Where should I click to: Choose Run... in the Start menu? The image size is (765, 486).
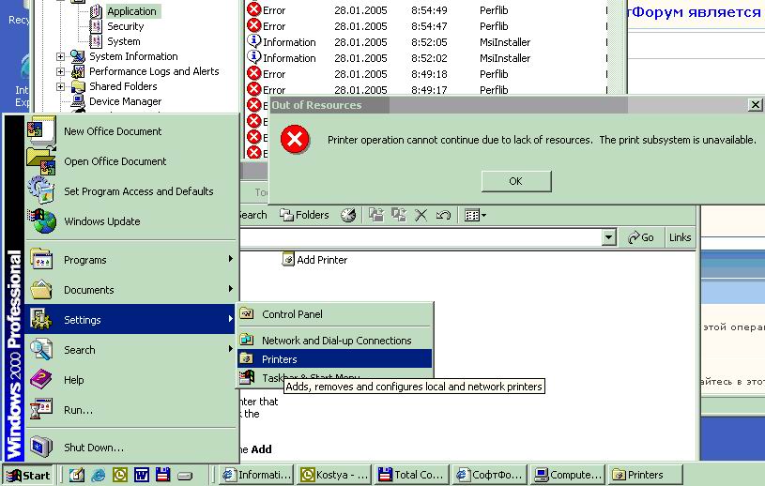pyautogui.click(x=131, y=410)
